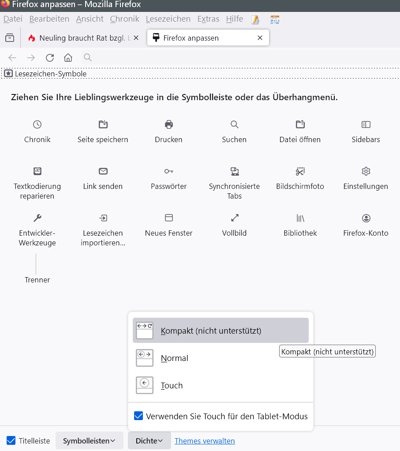Choose the Normal density option

[175, 358]
